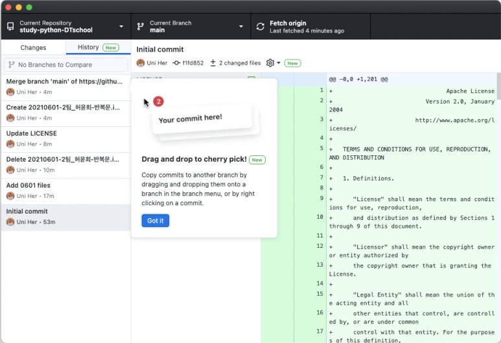This screenshot has height=343, width=501.
Task: Click diff line number 12
Action: [x=320, y=246]
